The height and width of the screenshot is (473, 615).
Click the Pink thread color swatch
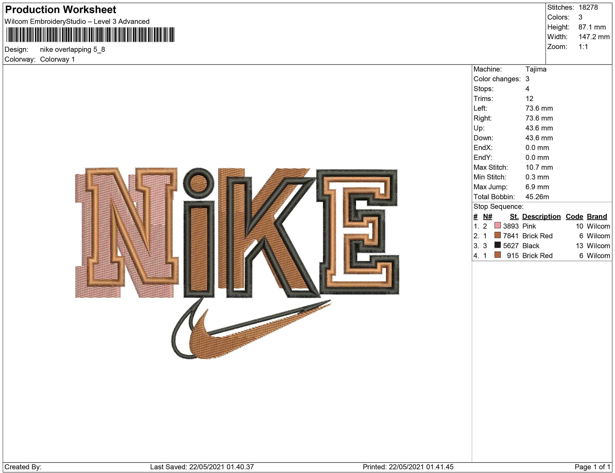[x=497, y=226]
